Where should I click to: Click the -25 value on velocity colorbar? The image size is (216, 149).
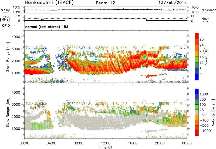point(203,115)
